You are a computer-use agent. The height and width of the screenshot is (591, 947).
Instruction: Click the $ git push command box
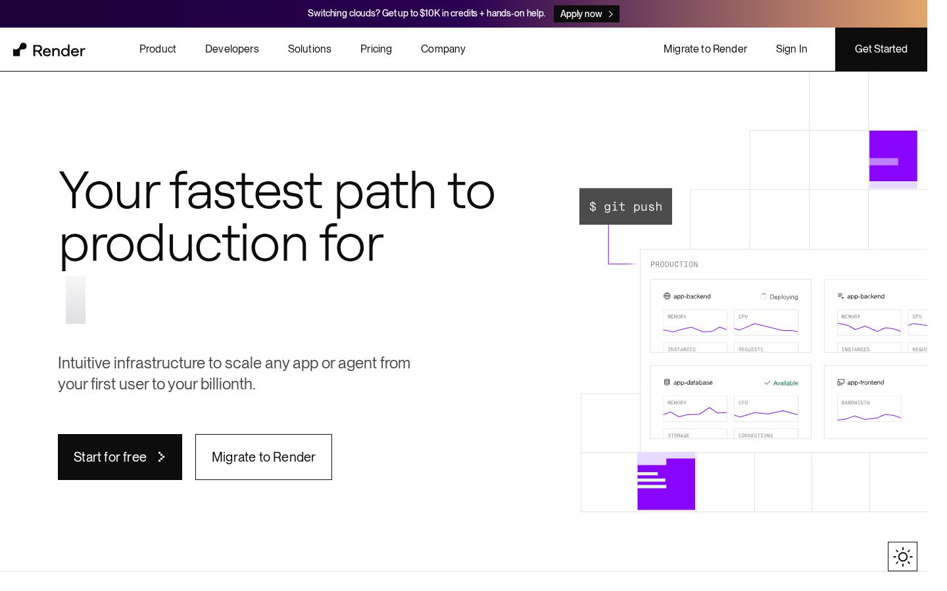coord(625,206)
